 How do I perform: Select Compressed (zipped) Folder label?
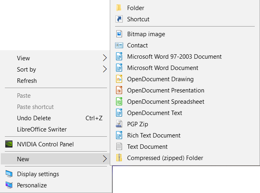tap(165, 158)
